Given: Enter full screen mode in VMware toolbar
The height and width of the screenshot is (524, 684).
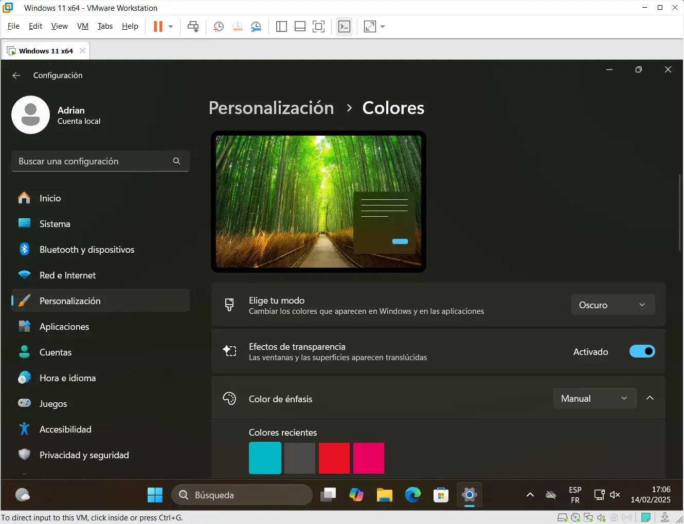Looking at the screenshot, I should click(x=319, y=27).
